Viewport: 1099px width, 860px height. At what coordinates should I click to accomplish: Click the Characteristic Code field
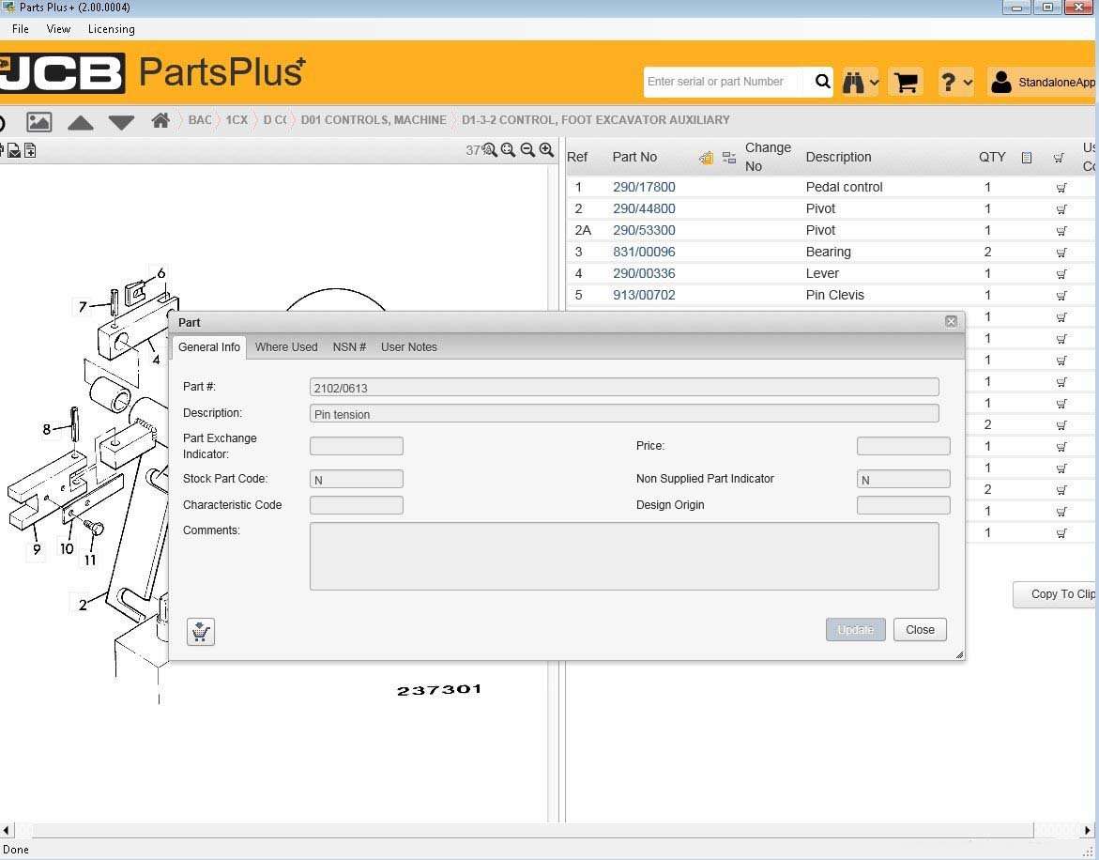click(356, 505)
